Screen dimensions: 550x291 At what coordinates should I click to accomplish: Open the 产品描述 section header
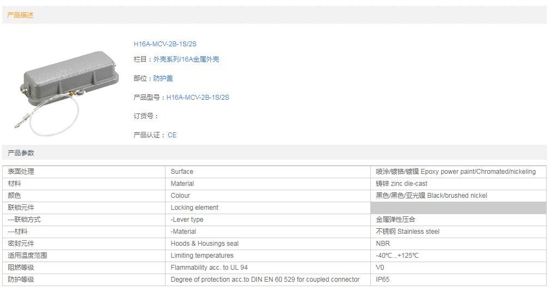pyautogui.click(x=20, y=15)
